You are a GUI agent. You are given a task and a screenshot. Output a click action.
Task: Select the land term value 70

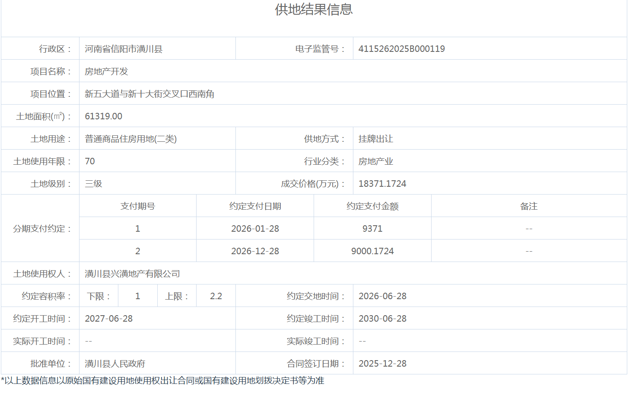pos(90,161)
